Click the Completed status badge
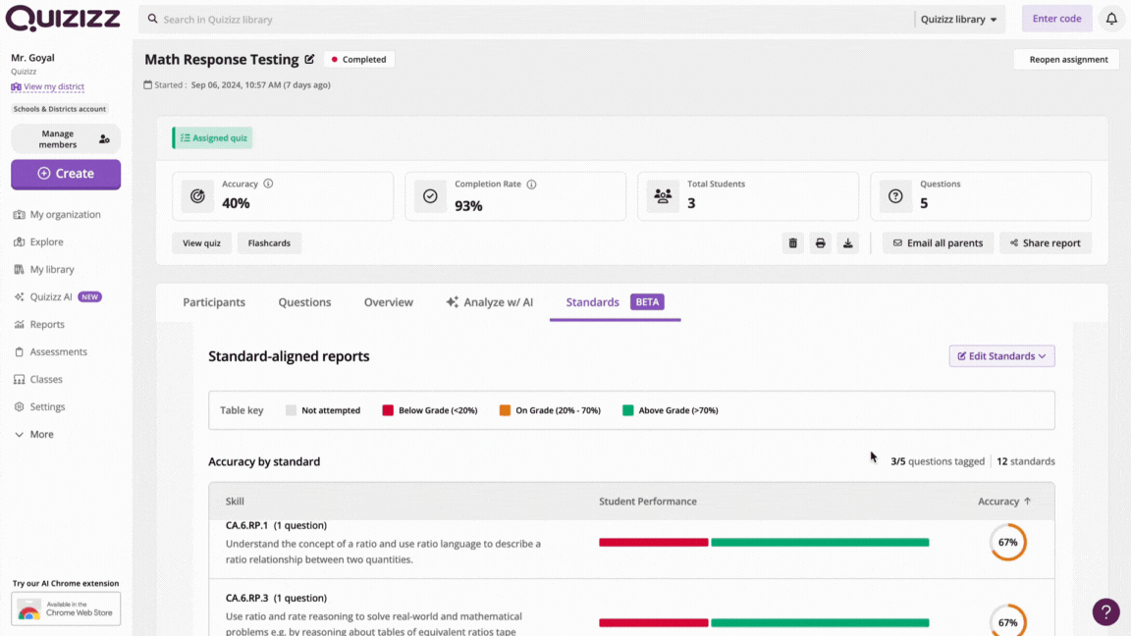 coord(359,59)
